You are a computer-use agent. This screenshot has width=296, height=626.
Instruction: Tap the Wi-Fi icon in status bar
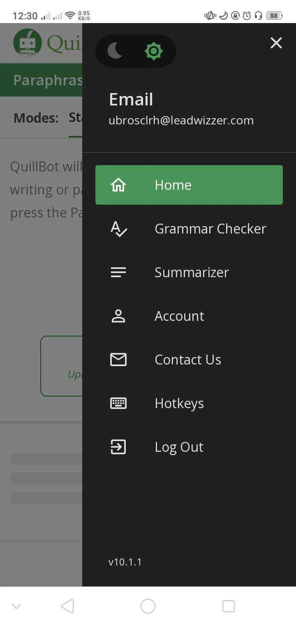pos(70,16)
